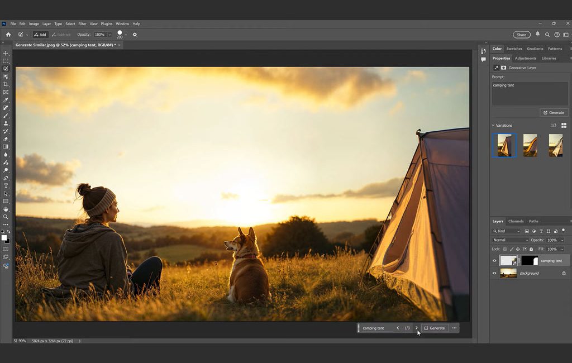This screenshot has height=363, width=572.
Task: Select the Move tool
Action: pos(6,54)
